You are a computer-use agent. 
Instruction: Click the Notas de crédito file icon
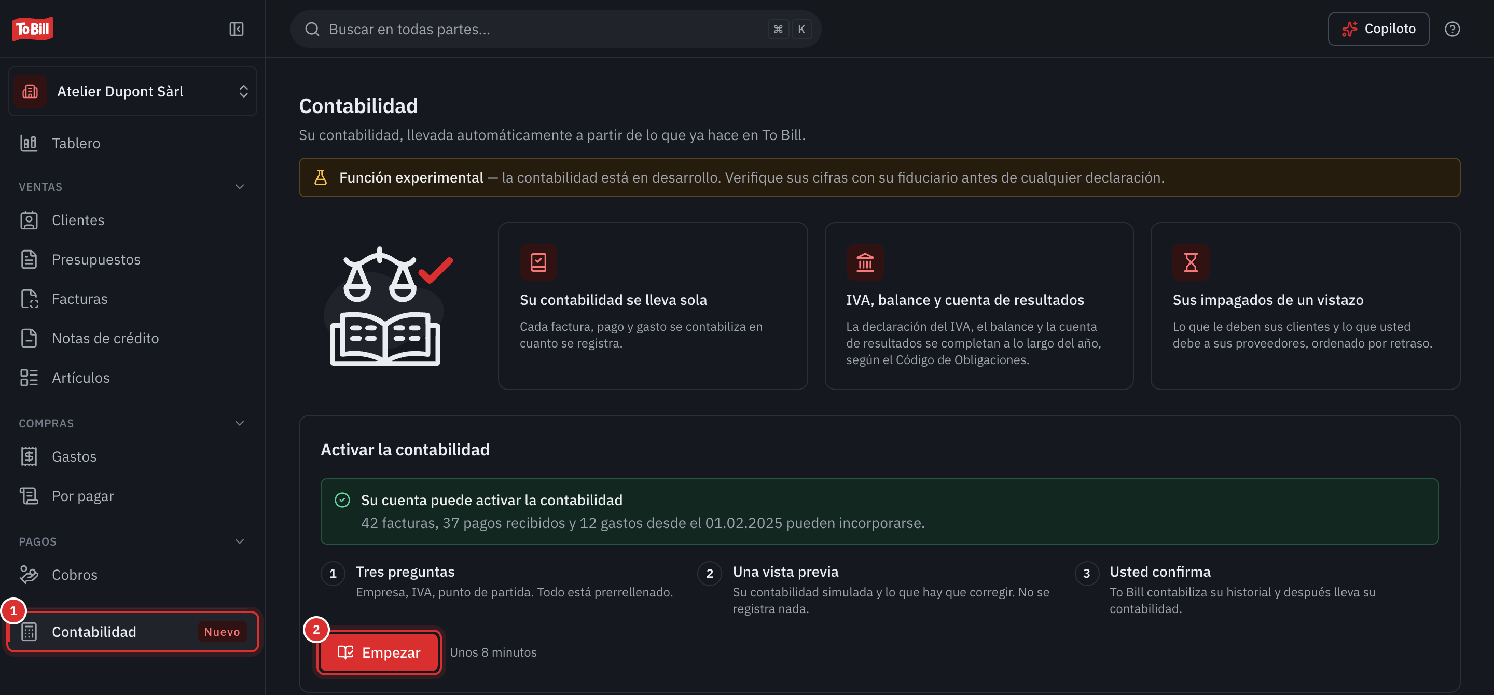tap(29, 339)
